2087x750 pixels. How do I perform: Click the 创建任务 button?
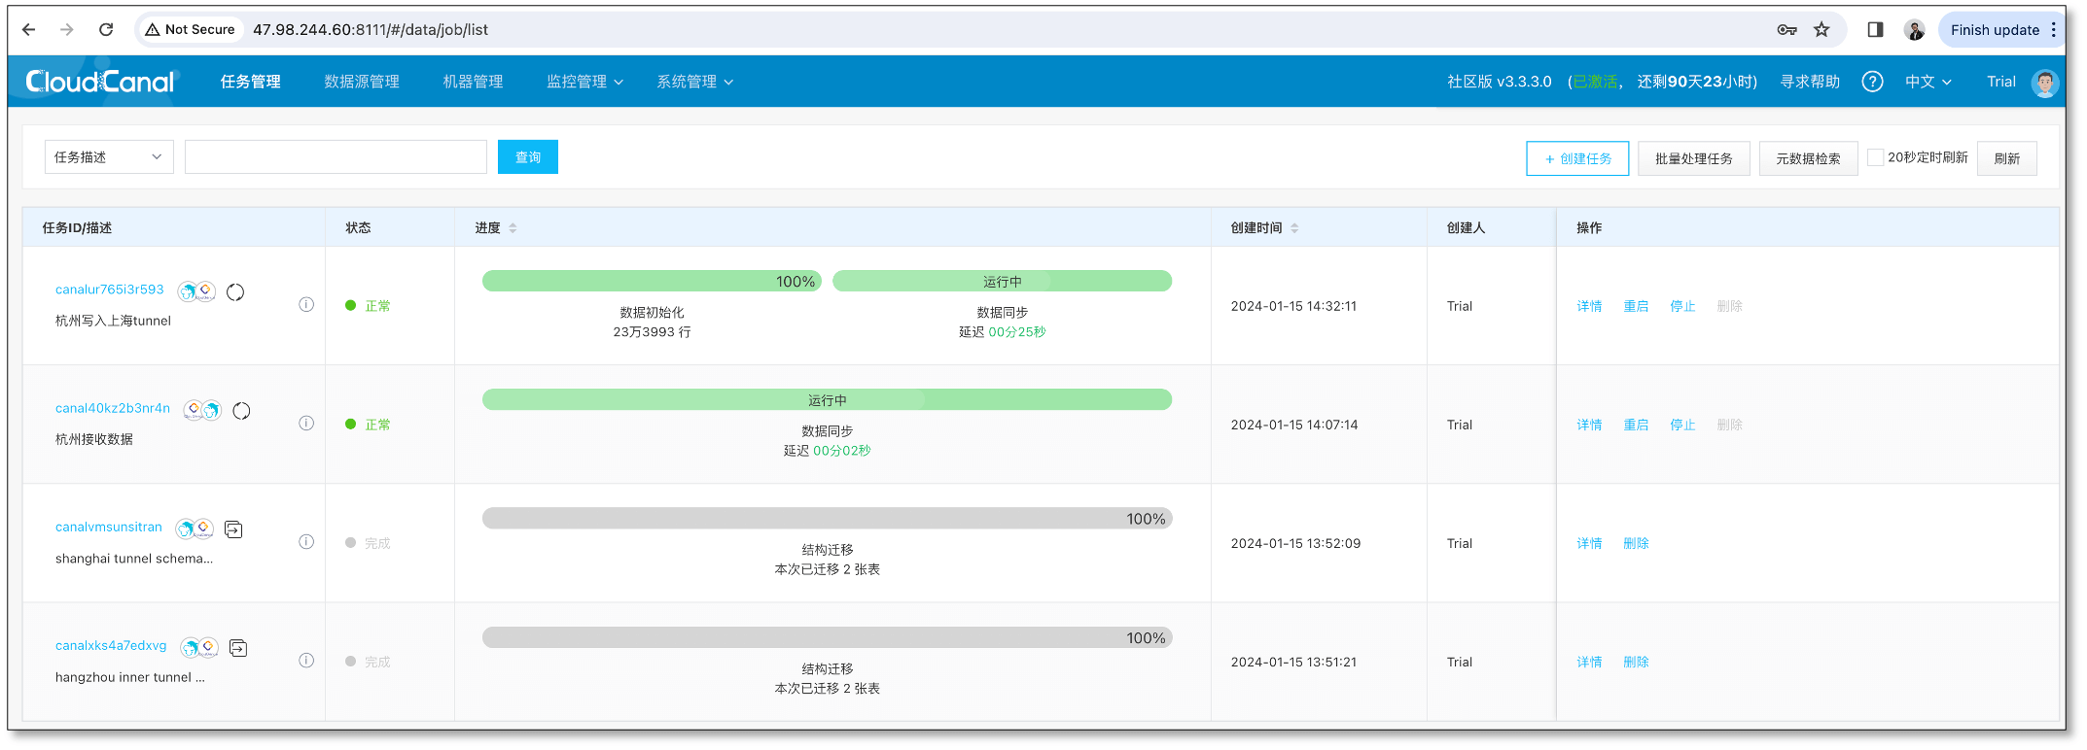point(1577,158)
